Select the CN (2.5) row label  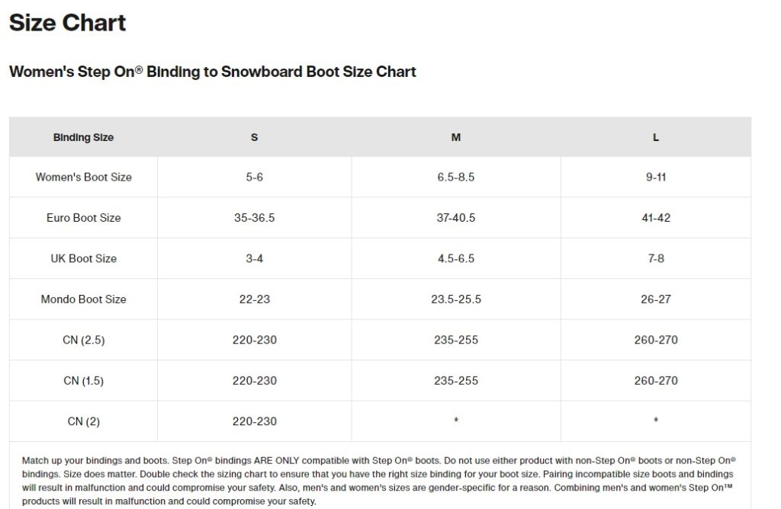click(x=83, y=340)
